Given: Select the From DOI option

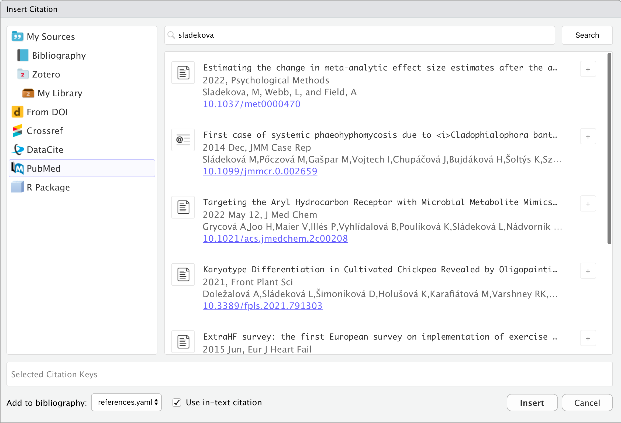Looking at the screenshot, I should 47,112.
